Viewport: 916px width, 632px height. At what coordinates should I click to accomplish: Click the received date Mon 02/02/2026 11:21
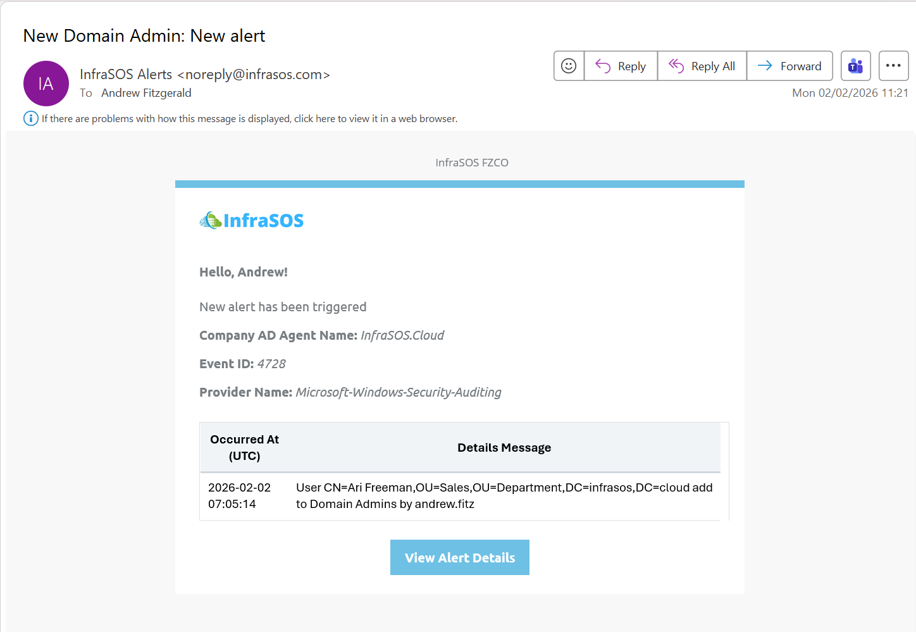tap(850, 93)
